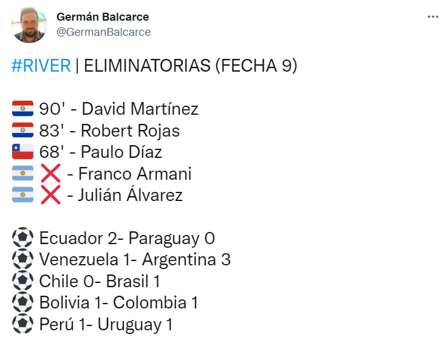The width and height of the screenshot is (448, 337).
Task: Click the Venezuela 1- Argentina 3 result text
Action: (x=135, y=259)
